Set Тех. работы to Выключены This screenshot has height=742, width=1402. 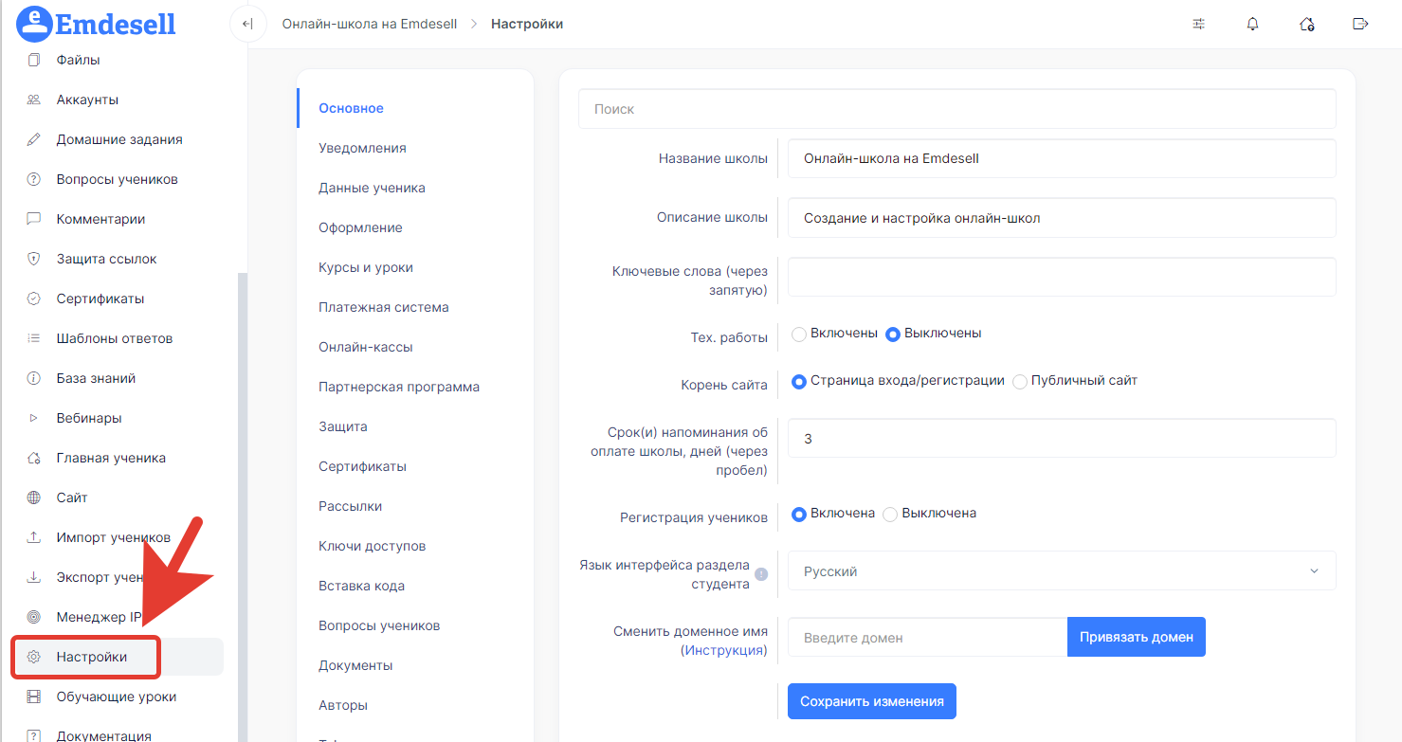(x=893, y=334)
